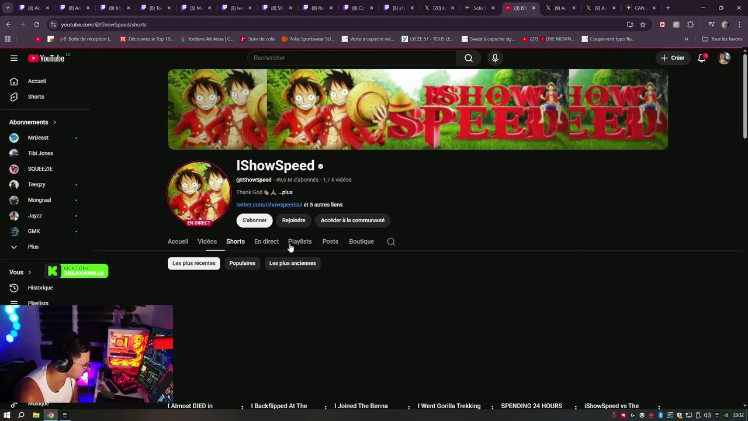
Task: Expand channel description with ...plus
Action: click(285, 192)
